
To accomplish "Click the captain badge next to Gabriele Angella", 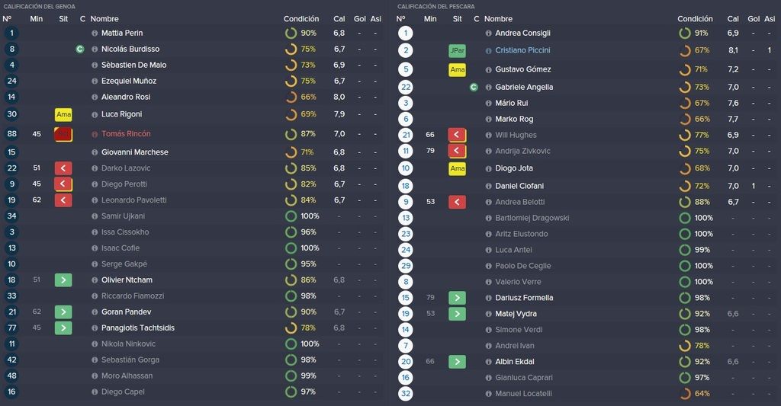I will point(474,87).
